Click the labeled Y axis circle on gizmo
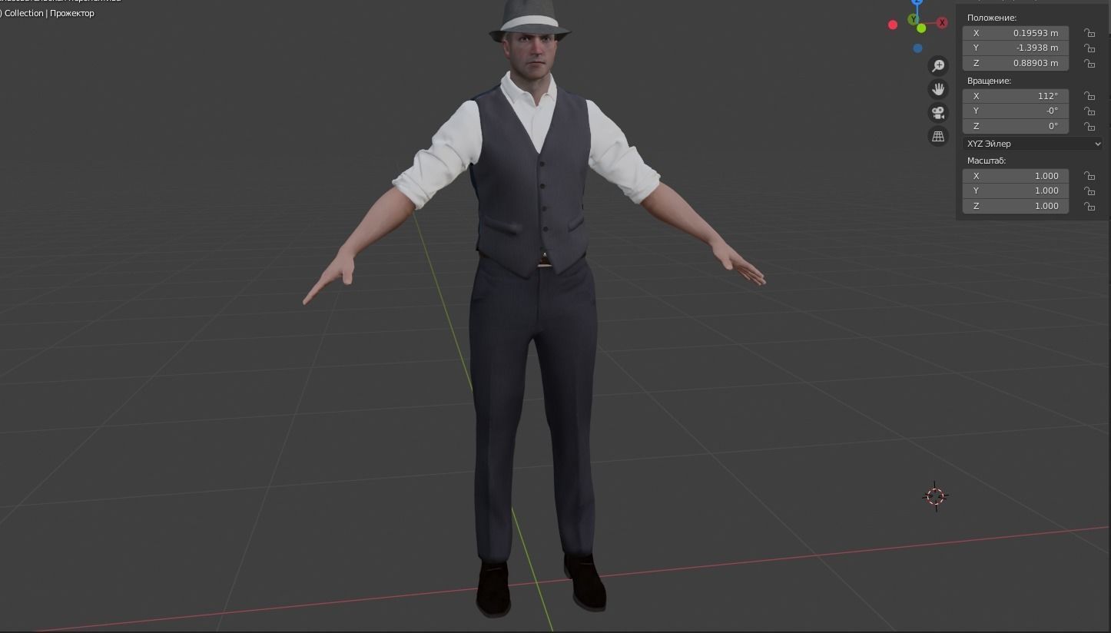This screenshot has height=633, width=1111. click(x=914, y=19)
